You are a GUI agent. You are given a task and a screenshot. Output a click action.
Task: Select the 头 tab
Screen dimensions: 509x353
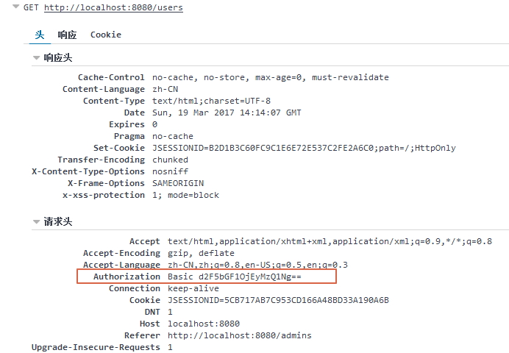[x=40, y=35]
